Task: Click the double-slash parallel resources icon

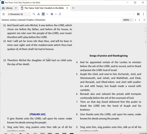Action: [60, 14]
